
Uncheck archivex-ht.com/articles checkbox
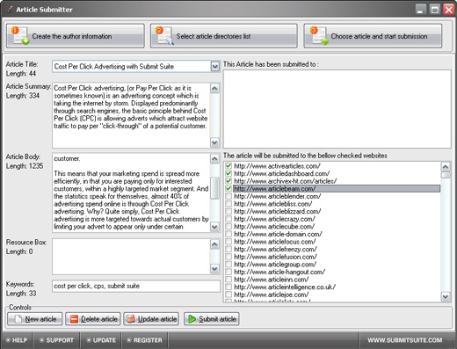pyautogui.click(x=228, y=181)
